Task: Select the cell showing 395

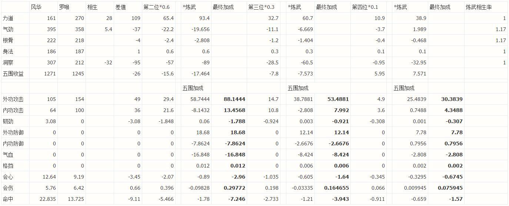Action: [51, 29]
